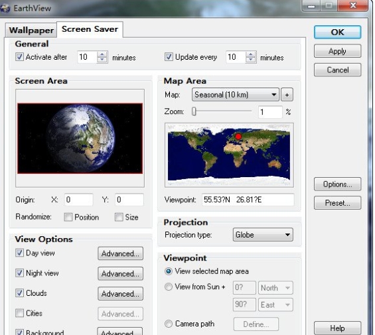Viewport: 375px width, 335px height.
Task: Minimize the EarthView window
Action: tap(311, 5)
